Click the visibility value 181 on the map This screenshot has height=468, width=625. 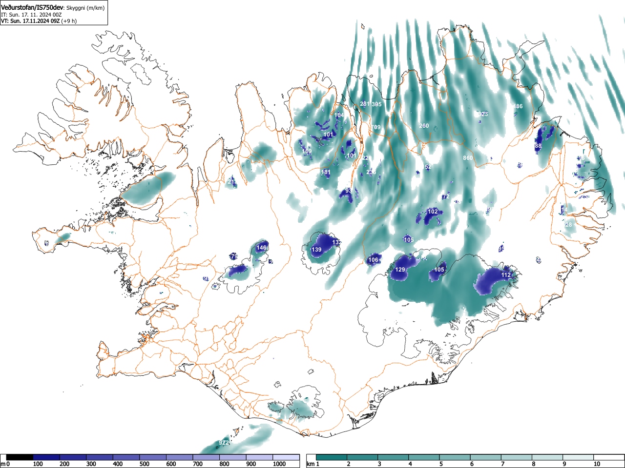coord(326,172)
